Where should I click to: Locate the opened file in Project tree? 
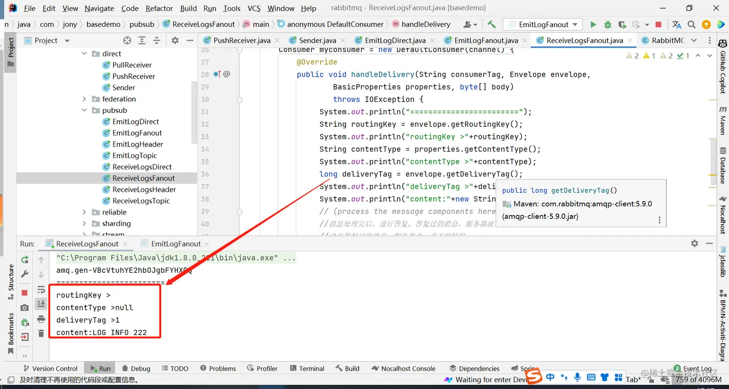pyautogui.click(x=127, y=40)
